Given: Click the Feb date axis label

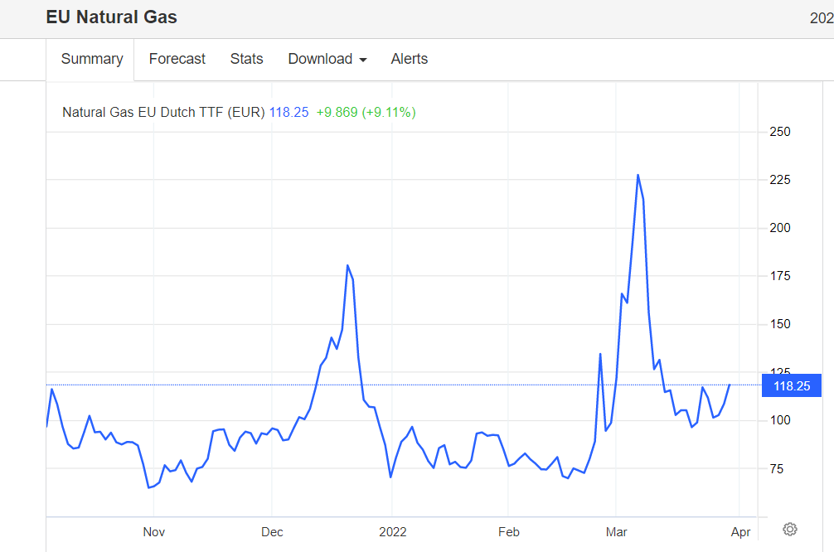Looking at the screenshot, I should tap(508, 532).
